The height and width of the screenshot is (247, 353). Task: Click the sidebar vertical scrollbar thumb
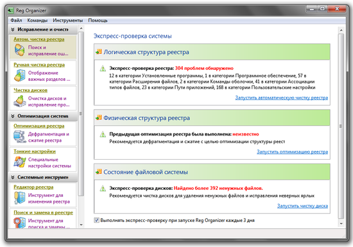pos(82,114)
